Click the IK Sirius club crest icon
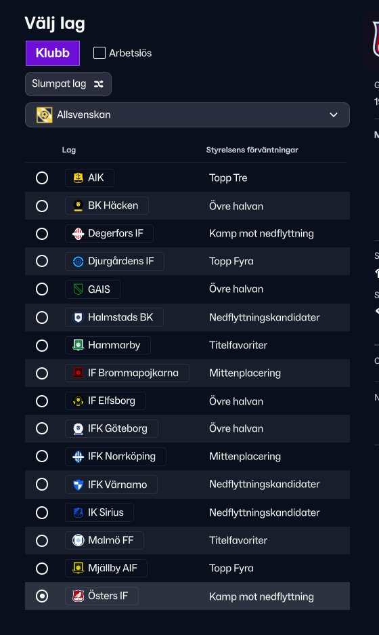This screenshot has width=379, height=635. point(78,512)
